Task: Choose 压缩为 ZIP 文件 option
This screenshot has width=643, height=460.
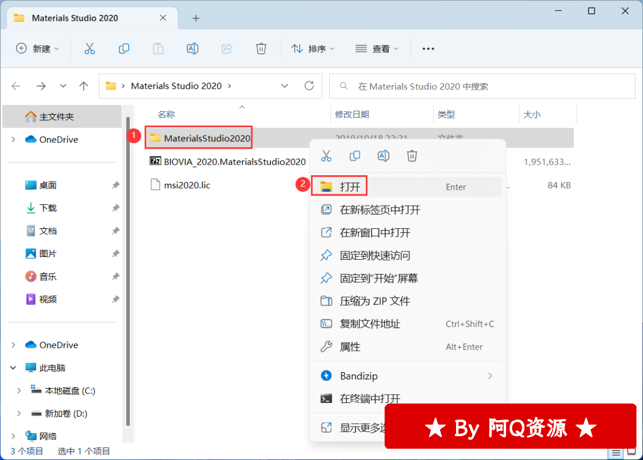Action: click(374, 301)
